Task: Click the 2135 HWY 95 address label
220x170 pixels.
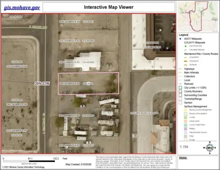Action: 152,47
